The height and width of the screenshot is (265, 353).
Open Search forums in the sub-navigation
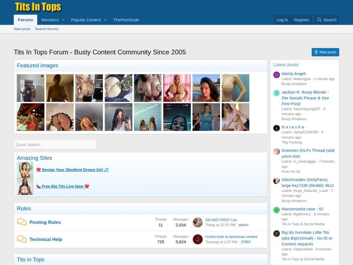[x=47, y=29]
